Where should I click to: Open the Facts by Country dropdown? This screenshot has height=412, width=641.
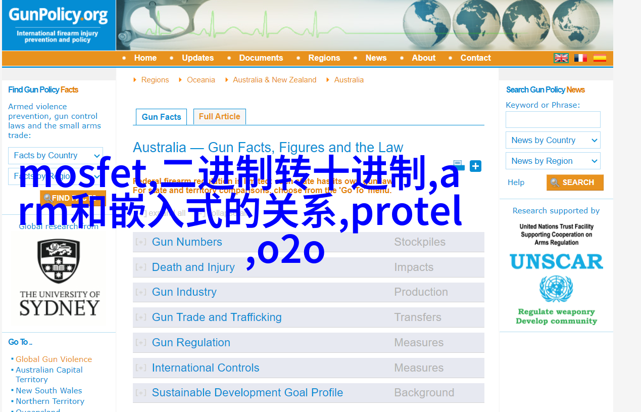(56, 156)
